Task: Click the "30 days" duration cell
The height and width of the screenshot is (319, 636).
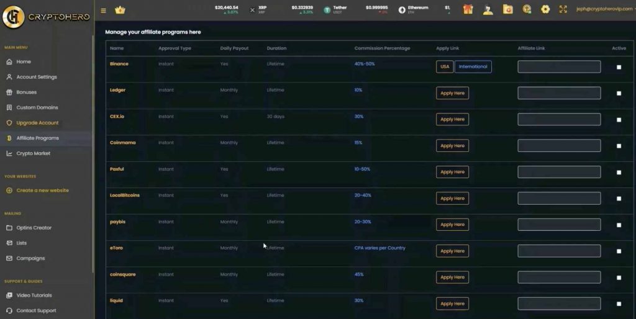Action: click(275, 117)
